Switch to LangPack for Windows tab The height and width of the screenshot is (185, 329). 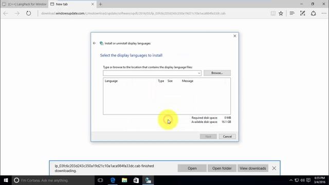[x=24, y=4]
